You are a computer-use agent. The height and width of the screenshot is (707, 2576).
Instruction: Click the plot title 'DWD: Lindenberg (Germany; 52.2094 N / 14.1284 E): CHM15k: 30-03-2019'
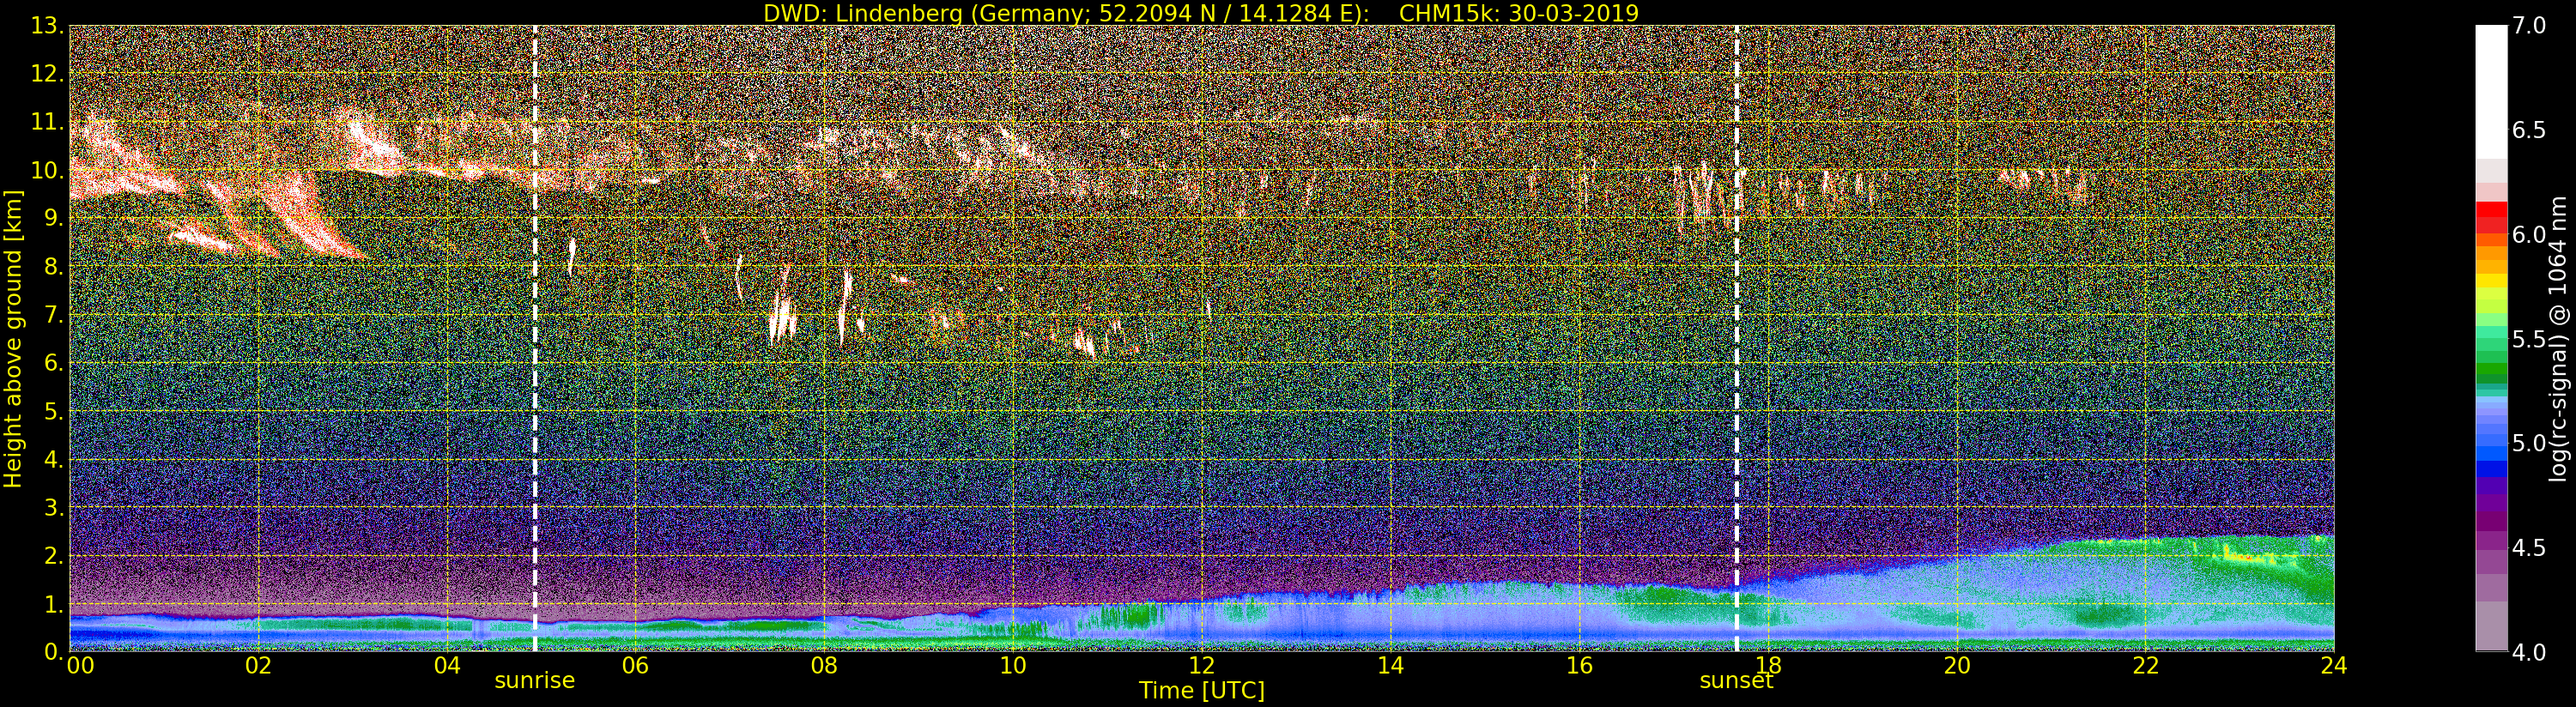click(x=1201, y=13)
